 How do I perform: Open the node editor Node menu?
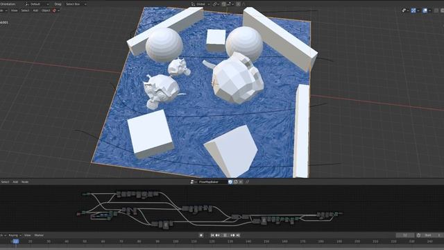pos(25,182)
